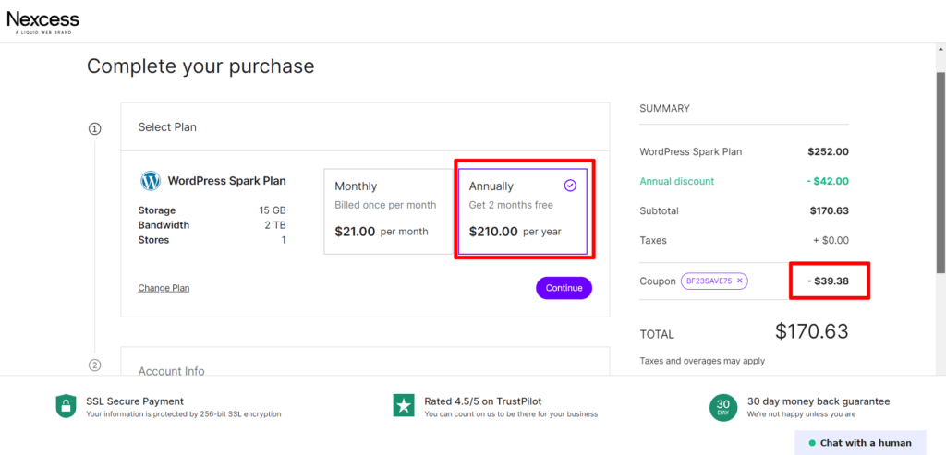
Task: Click the $21.00 per month price
Action: pyautogui.click(x=382, y=232)
